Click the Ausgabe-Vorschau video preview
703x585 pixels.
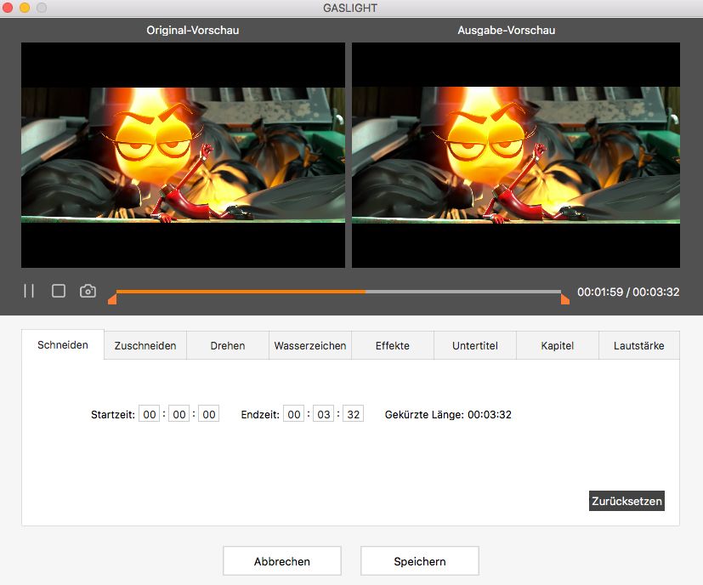pyautogui.click(x=516, y=156)
